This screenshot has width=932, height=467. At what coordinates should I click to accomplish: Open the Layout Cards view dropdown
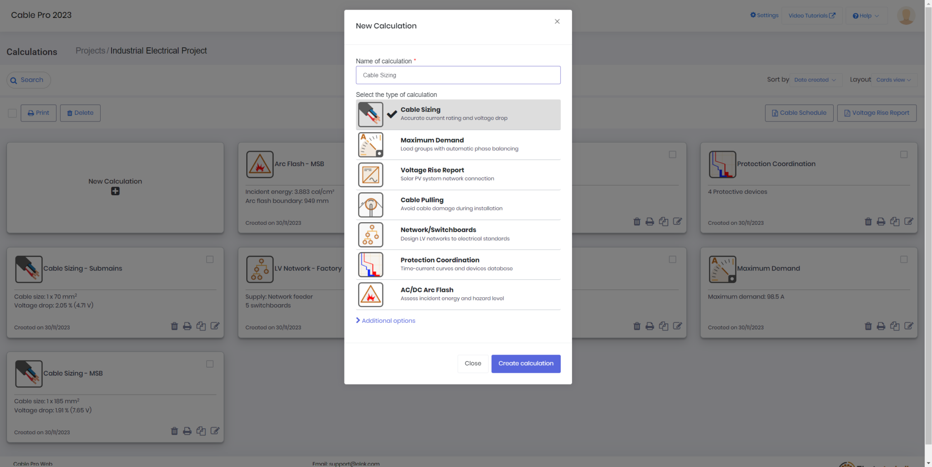(893, 80)
